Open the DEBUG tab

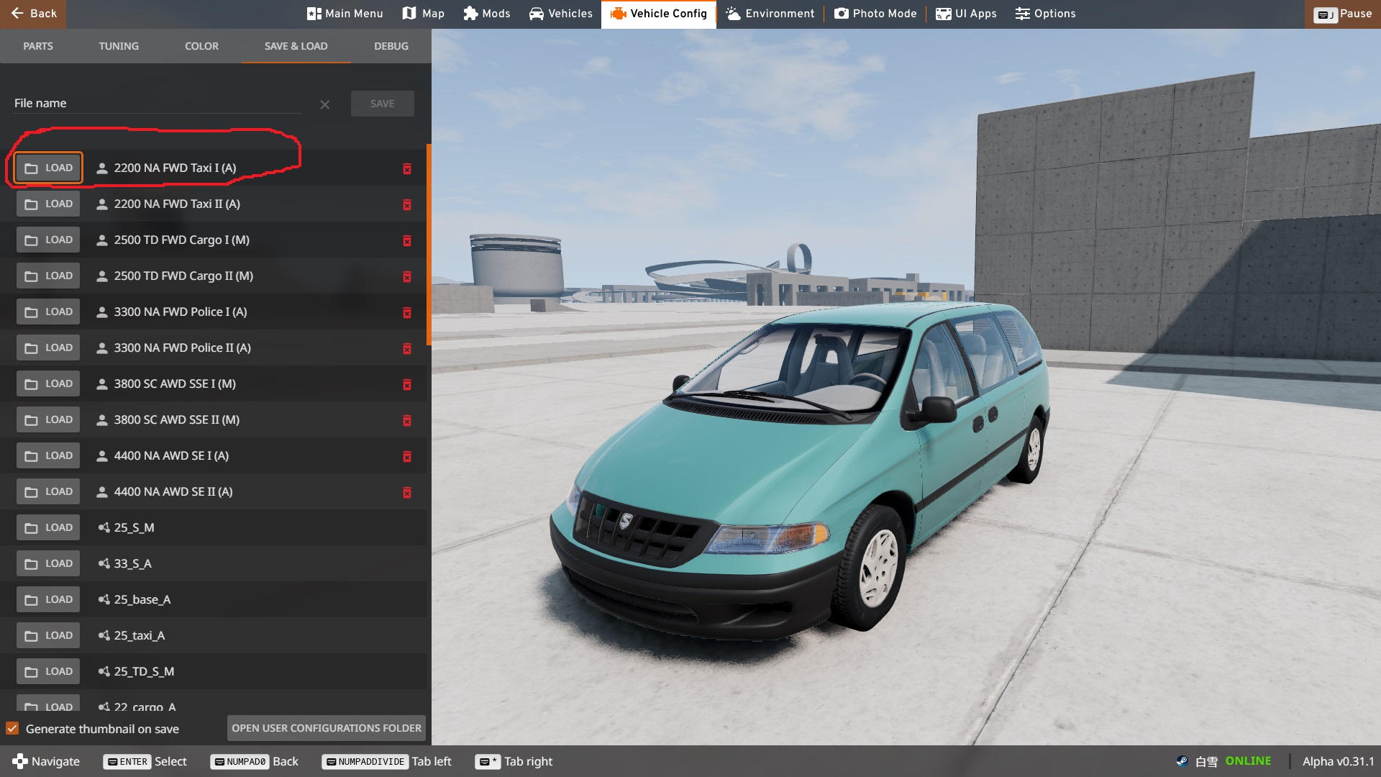coord(391,46)
